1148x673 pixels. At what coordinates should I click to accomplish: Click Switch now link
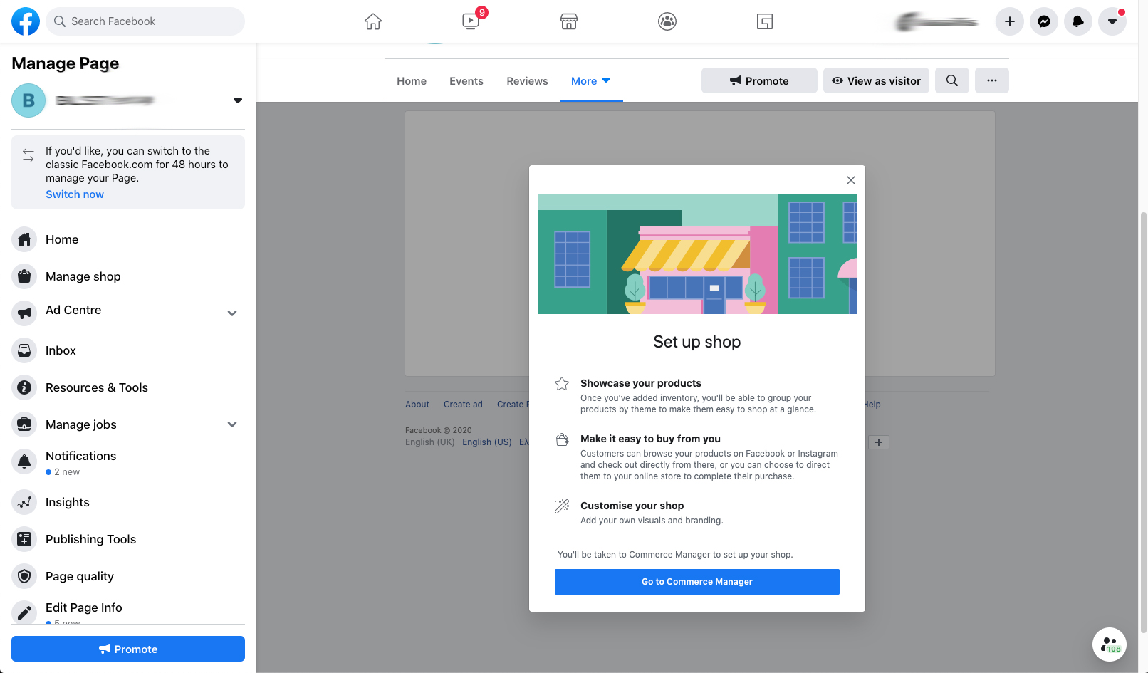(75, 194)
